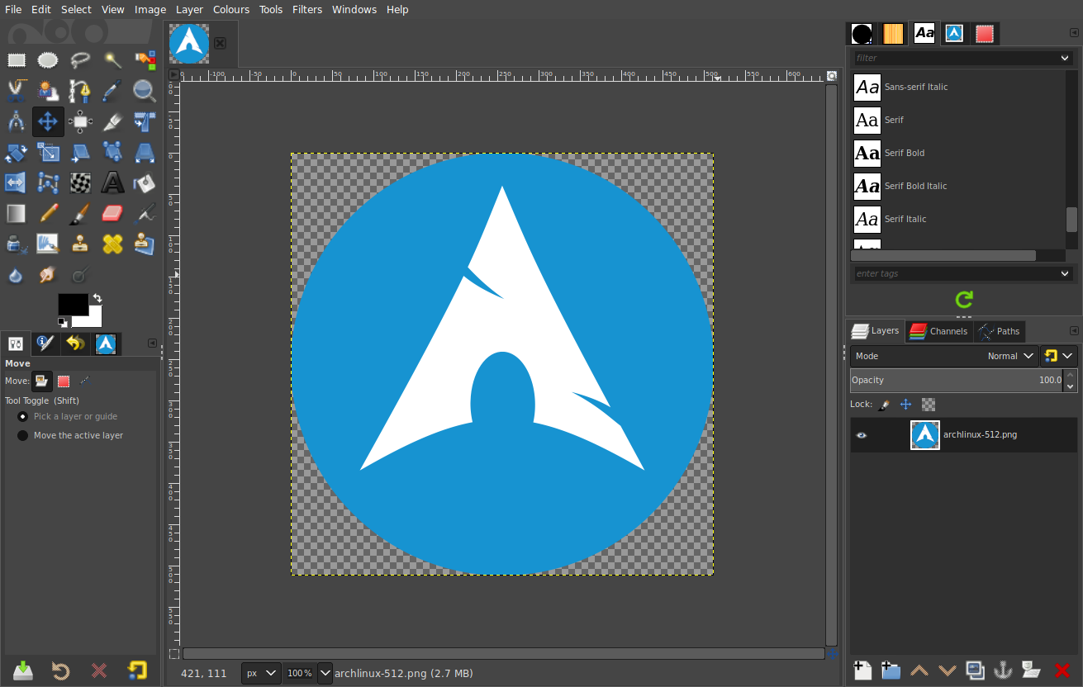The width and height of the screenshot is (1083, 687).
Task: Select the Flip tool
Action: 16,182
